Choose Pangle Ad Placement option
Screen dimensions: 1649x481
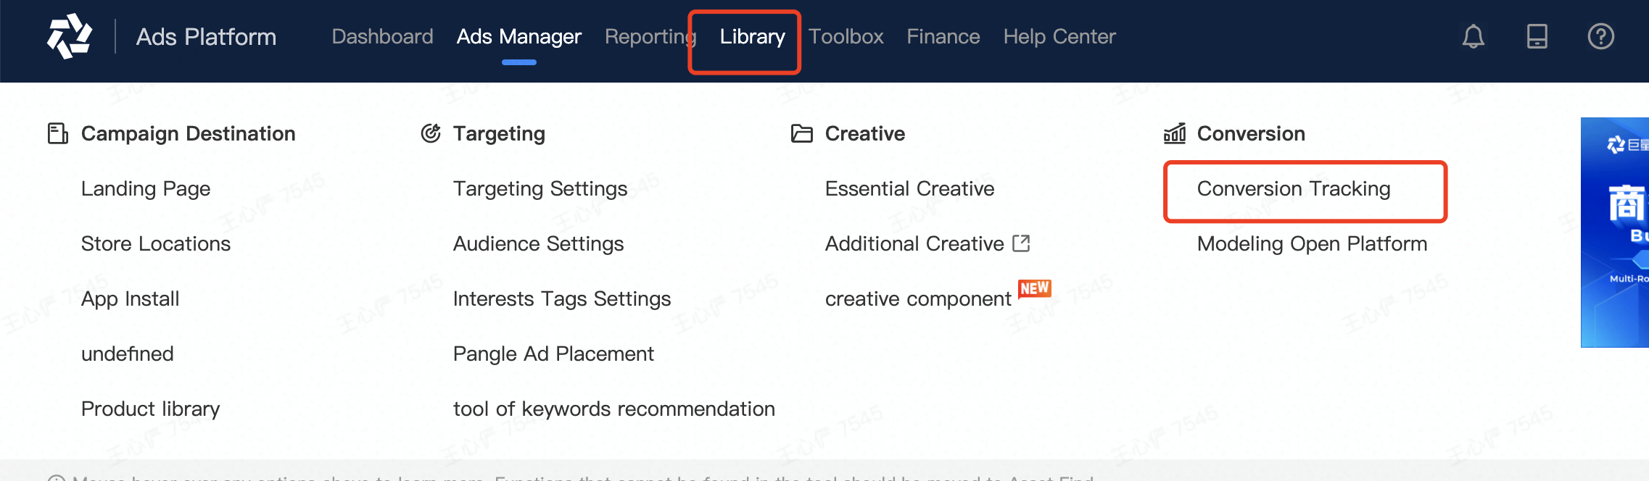click(553, 354)
